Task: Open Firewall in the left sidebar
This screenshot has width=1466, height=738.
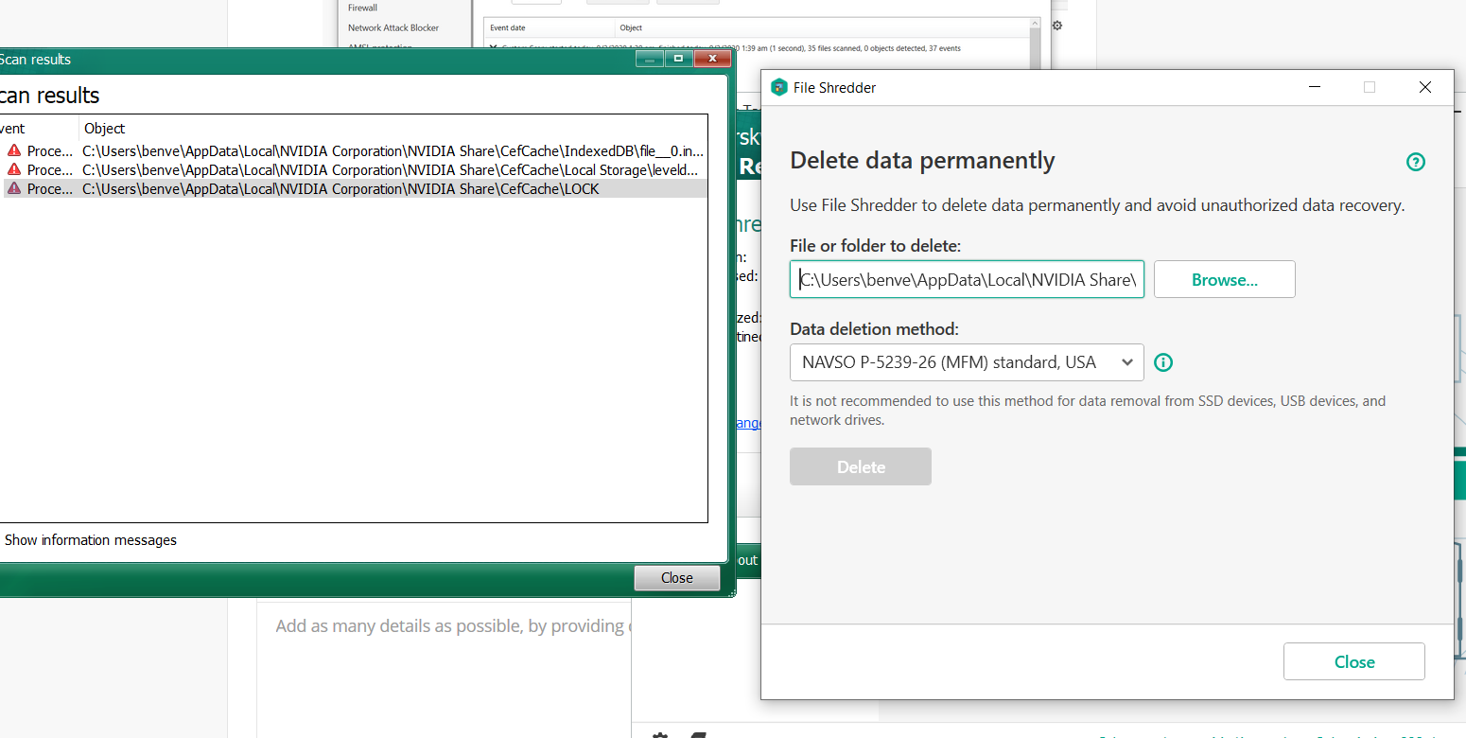Action: [x=362, y=8]
